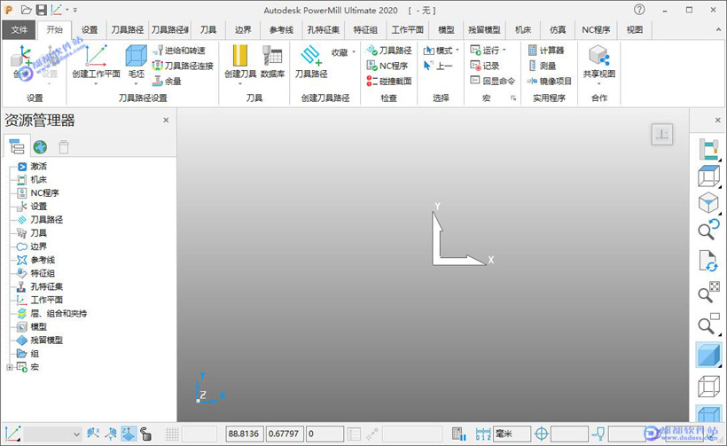Expand the 创建工作平面 dropdown arrow
Screen dimensions: 727x446
pyautogui.click(x=96, y=84)
